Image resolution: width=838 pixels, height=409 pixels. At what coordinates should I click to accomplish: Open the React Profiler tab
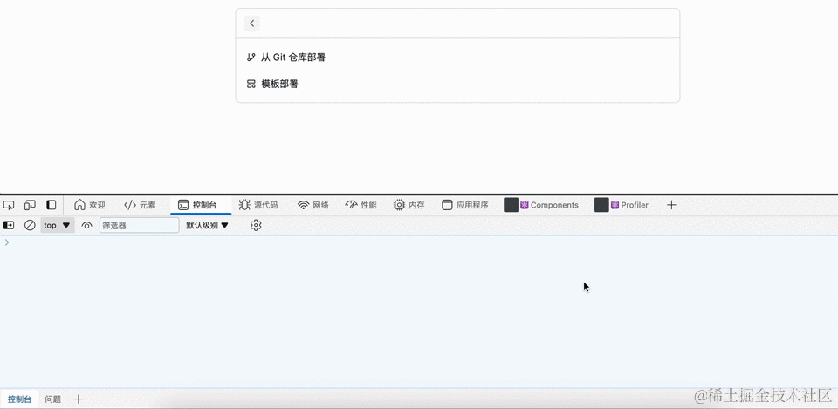tap(622, 205)
